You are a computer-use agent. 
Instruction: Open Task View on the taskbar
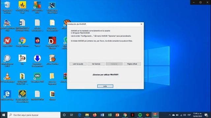click(72, 115)
